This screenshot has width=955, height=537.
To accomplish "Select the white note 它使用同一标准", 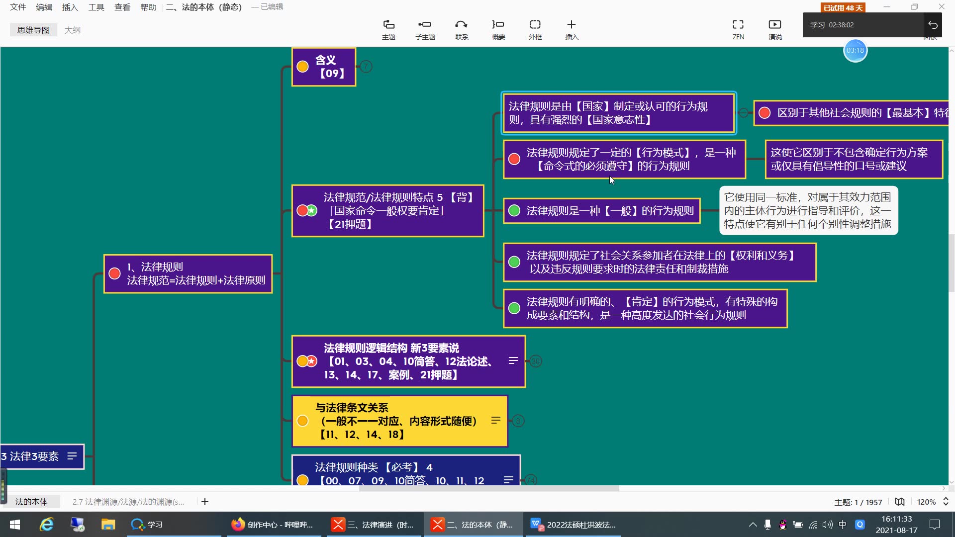I will pyautogui.click(x=808, y=210).
